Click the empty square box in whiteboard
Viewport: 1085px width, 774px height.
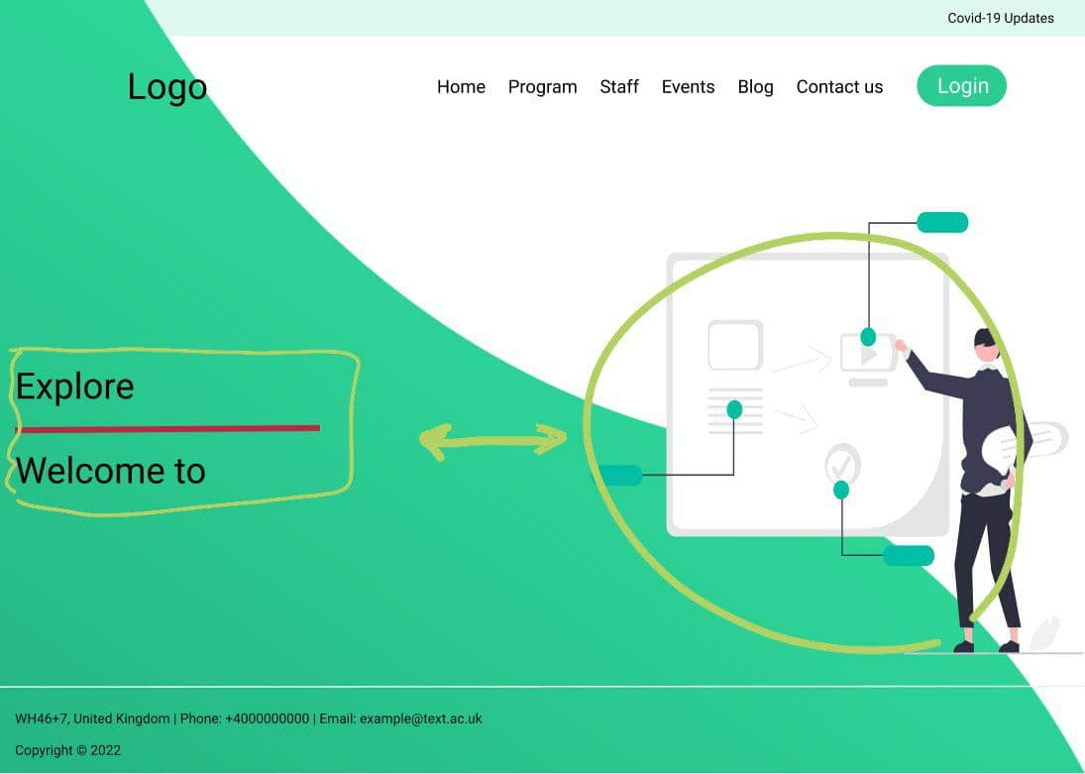tap(735, 345)
